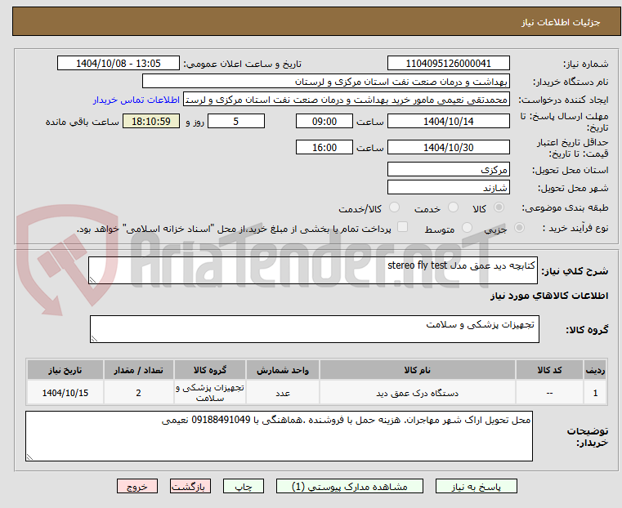
Task: Click the نام کالا column header
Action: click(x=418, y=370)
